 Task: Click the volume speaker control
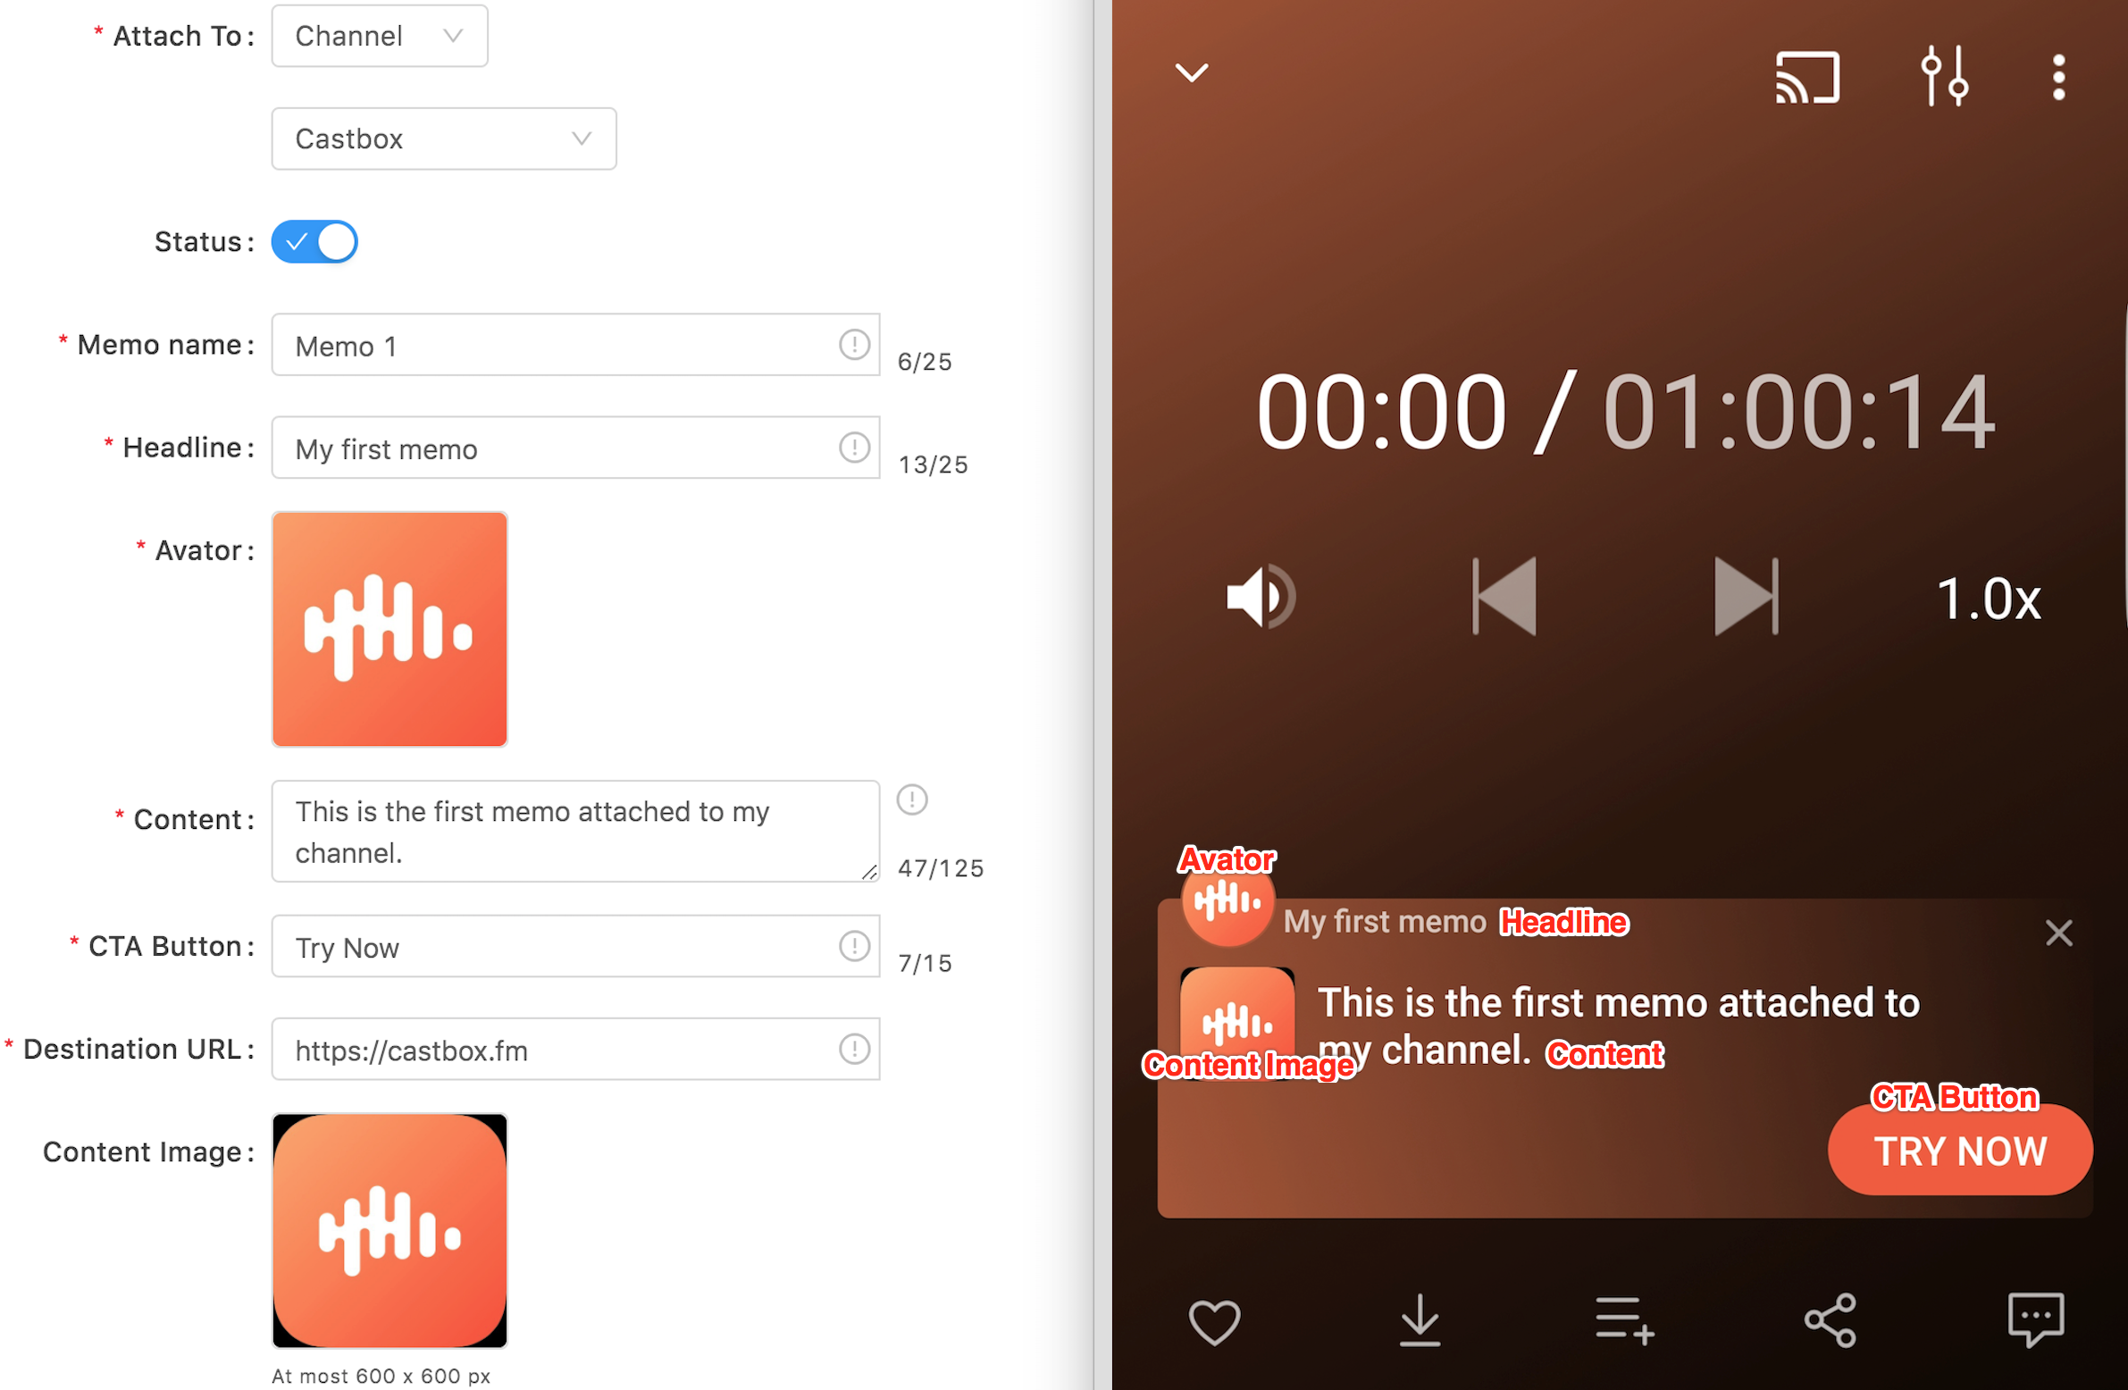point(1259,597)
